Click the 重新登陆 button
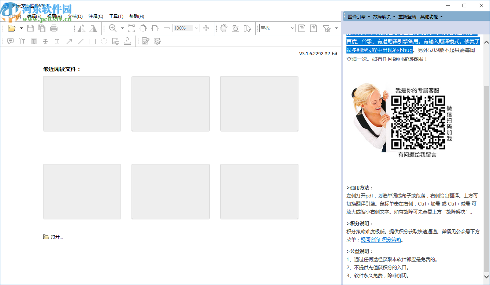The width and height of the screenshot is (490, 285). [x=407, y=16]
